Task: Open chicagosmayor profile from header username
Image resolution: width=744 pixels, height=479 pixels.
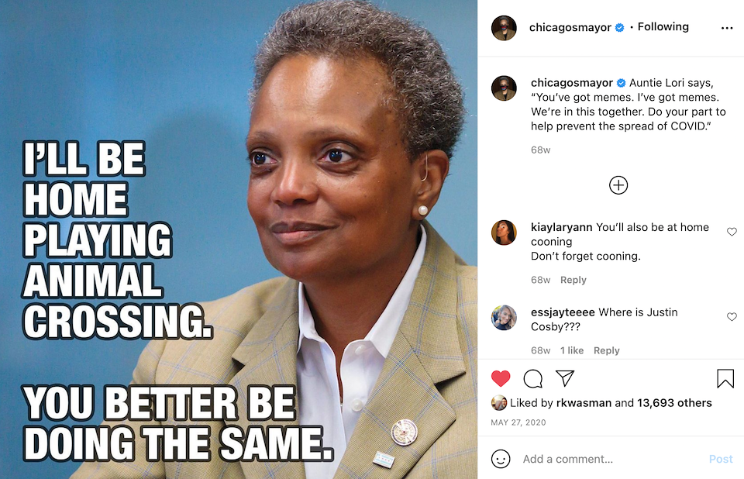Action: point(570,28)
